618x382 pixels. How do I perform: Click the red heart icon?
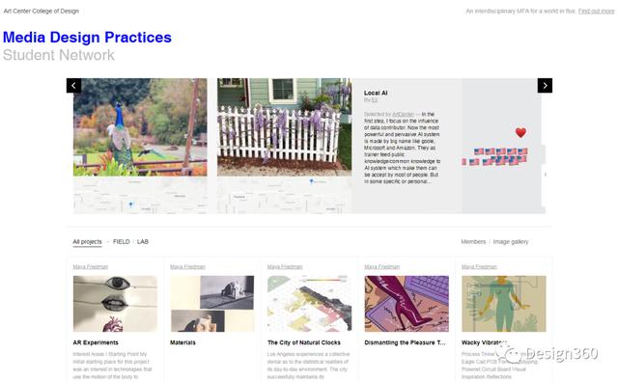point(520,133)
